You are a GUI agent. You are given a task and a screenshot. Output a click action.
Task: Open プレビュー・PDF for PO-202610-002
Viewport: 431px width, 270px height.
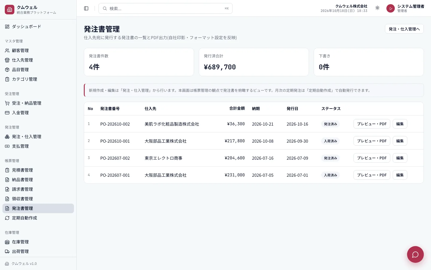(372, 124)
